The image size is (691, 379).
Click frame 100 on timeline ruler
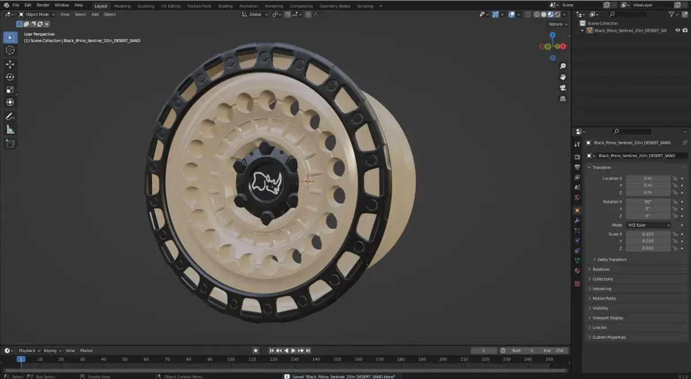pos(231,359)
